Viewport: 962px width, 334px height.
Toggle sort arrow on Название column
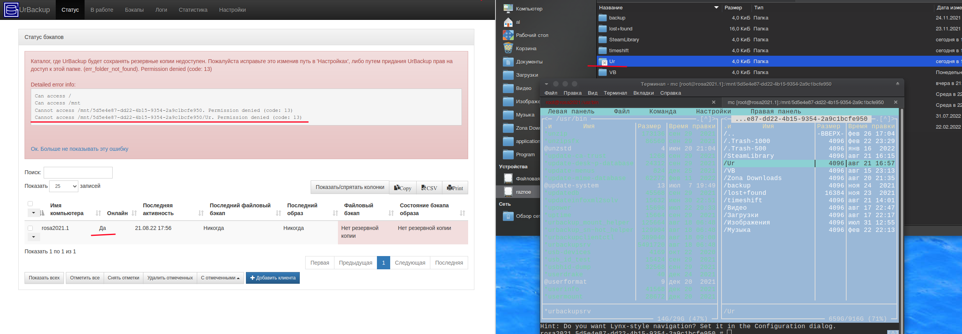(716, 7)
